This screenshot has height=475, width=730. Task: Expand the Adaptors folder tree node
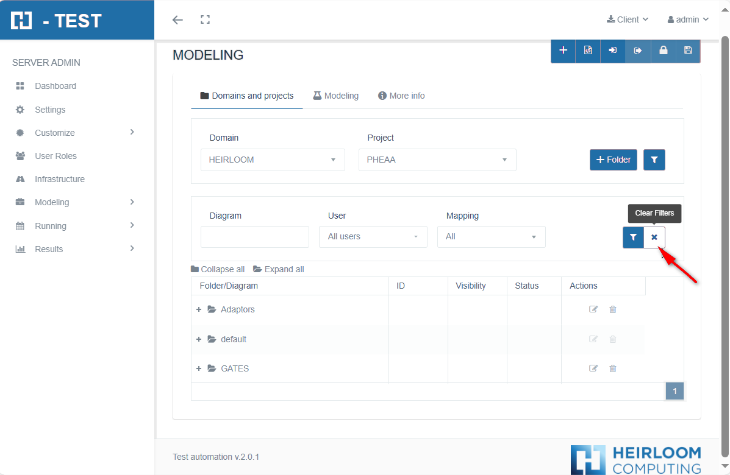[199, 309]
